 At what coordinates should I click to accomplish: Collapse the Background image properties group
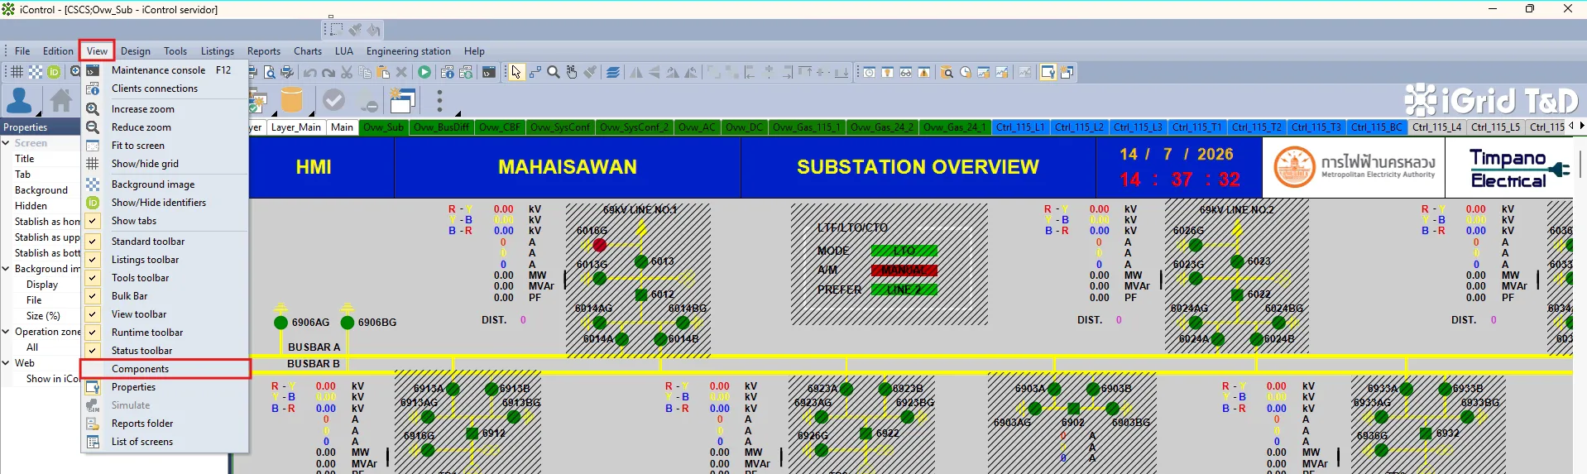pyautogui.click(x=6, y=269)
